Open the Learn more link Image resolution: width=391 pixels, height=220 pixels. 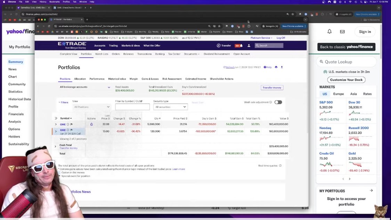click(179, 169)
